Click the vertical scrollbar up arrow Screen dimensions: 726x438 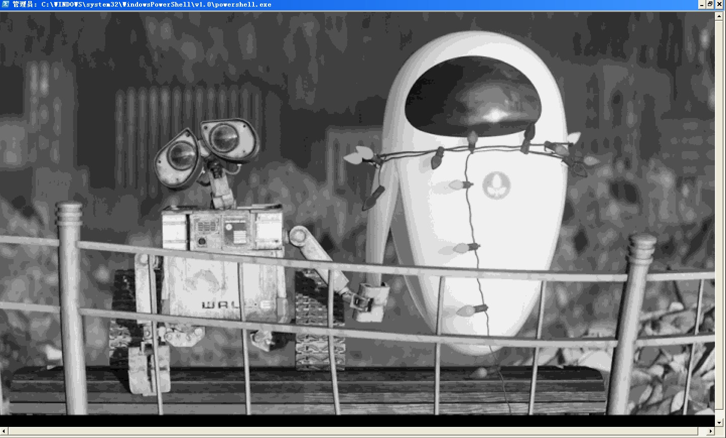click(719, 17)
